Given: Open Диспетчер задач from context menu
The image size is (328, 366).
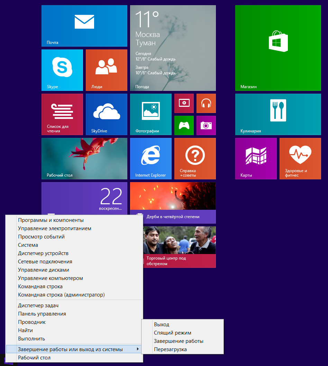Looking at the screenshot, I should (38, 306).
